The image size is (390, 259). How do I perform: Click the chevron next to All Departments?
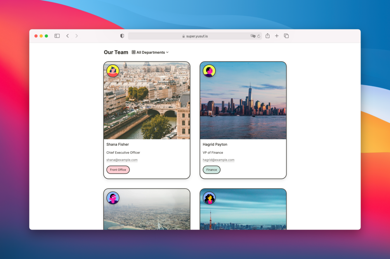(x=167, y=52)
